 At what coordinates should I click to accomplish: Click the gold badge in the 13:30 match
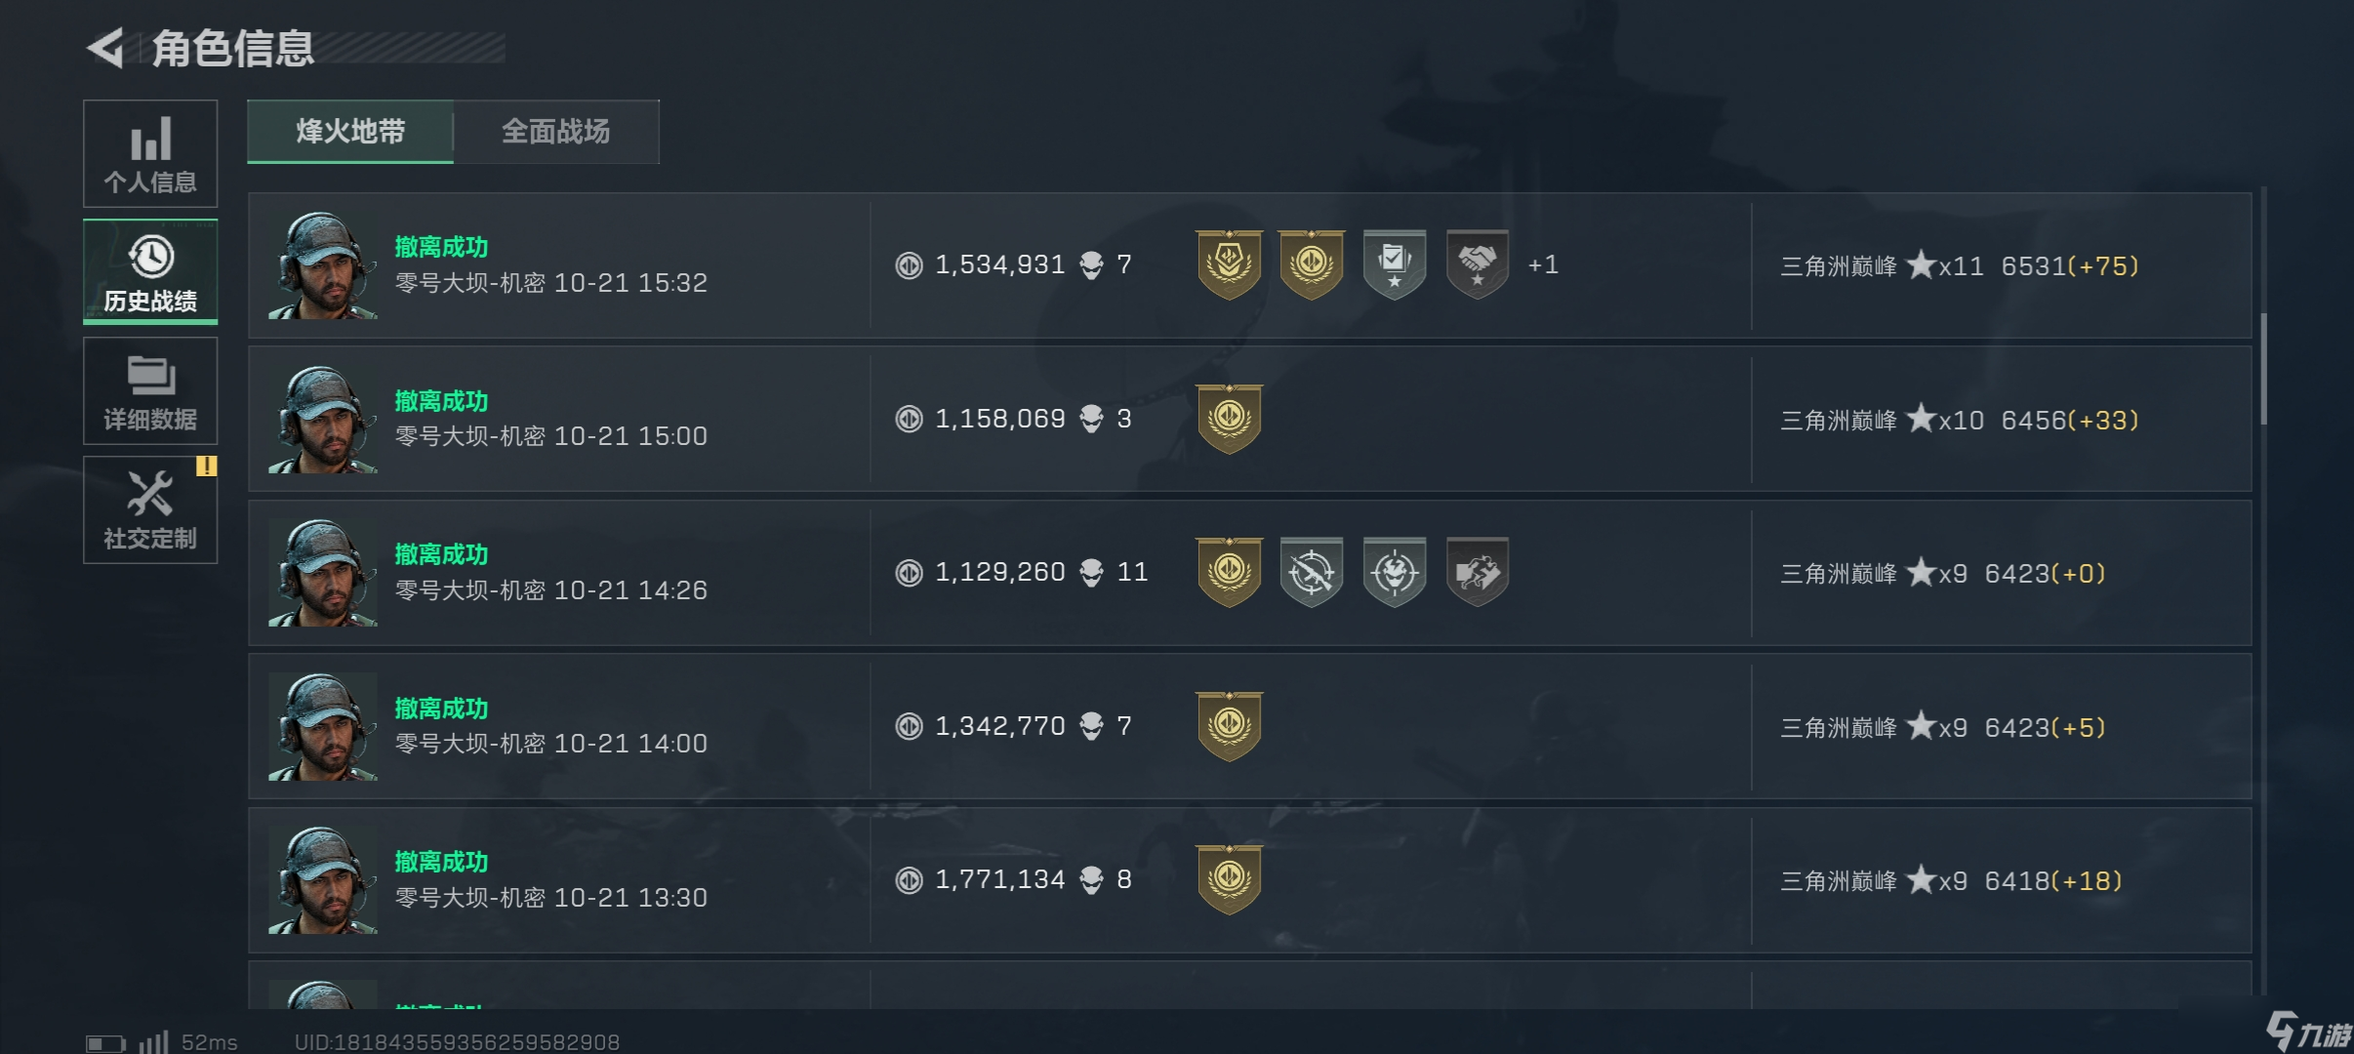(1229, 879)
